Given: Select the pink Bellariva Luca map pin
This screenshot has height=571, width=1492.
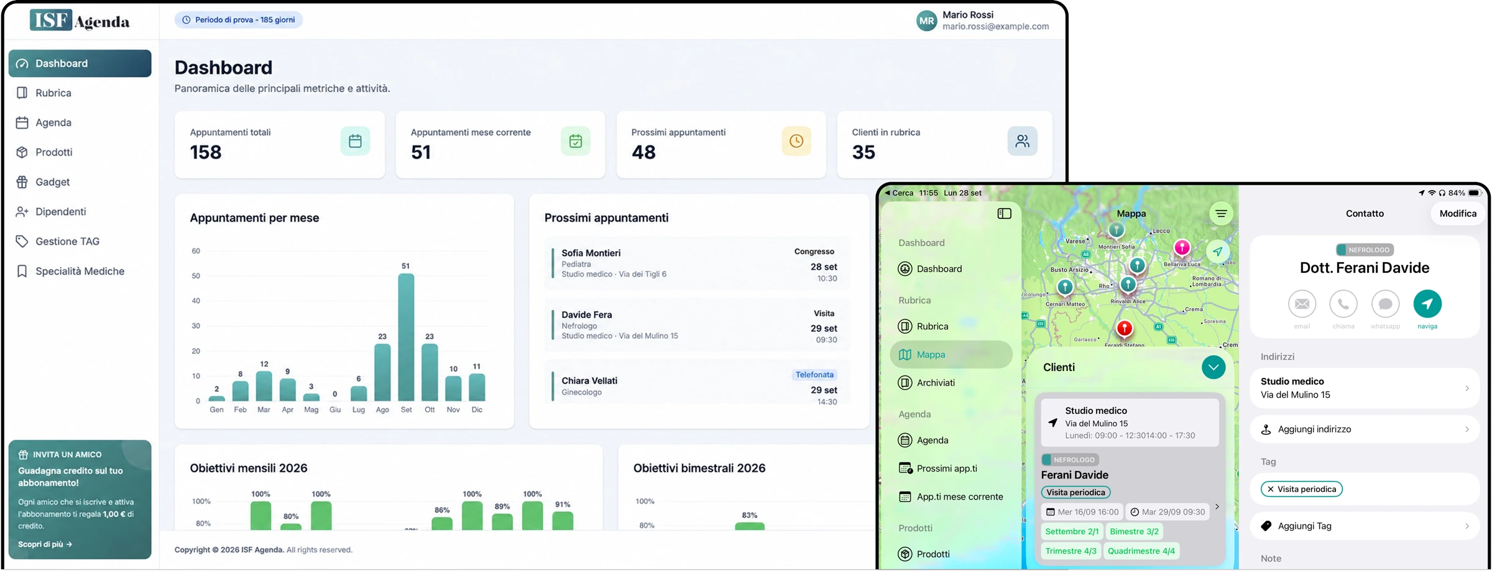Looking at the screenshot, I should (x=1181, y=249).
